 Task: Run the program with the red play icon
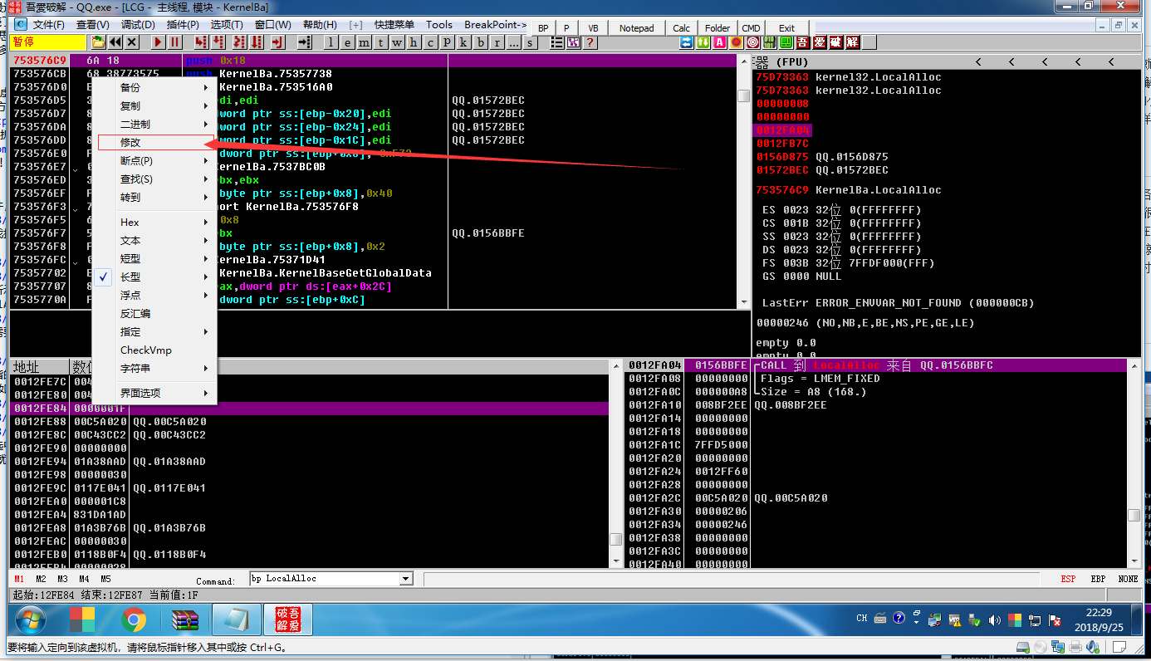[x=158, y=42]
